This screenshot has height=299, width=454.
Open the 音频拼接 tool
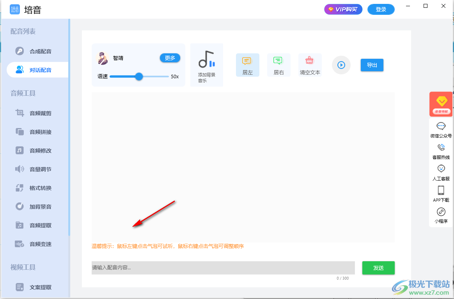coord(38,132)
